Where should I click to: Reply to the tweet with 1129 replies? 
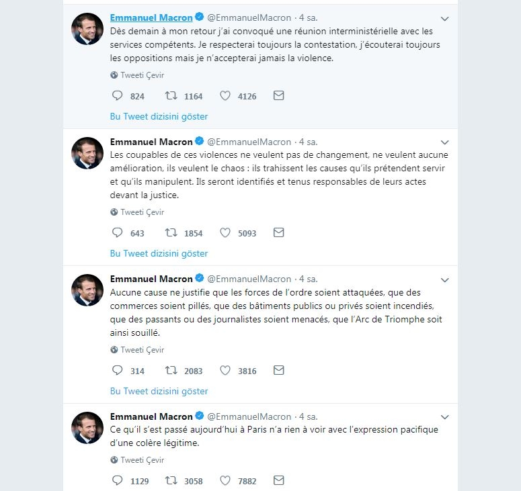point(118,481)
